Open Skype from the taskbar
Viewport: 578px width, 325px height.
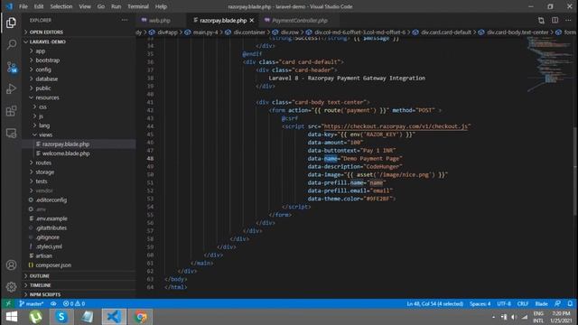(x=61, y=317)
